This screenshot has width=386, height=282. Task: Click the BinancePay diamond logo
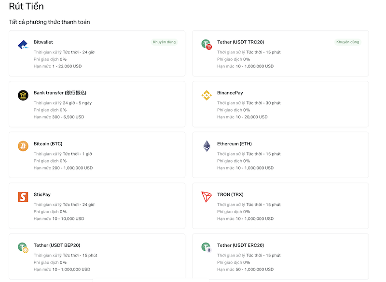click(x=207, y=95)
